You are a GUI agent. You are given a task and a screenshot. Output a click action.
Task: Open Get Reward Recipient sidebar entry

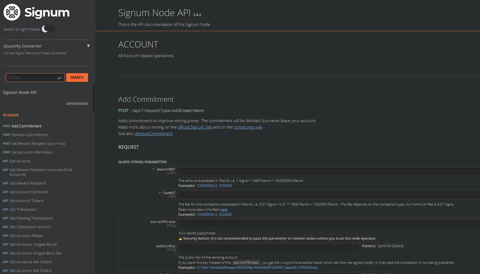(x=24, y=183)
